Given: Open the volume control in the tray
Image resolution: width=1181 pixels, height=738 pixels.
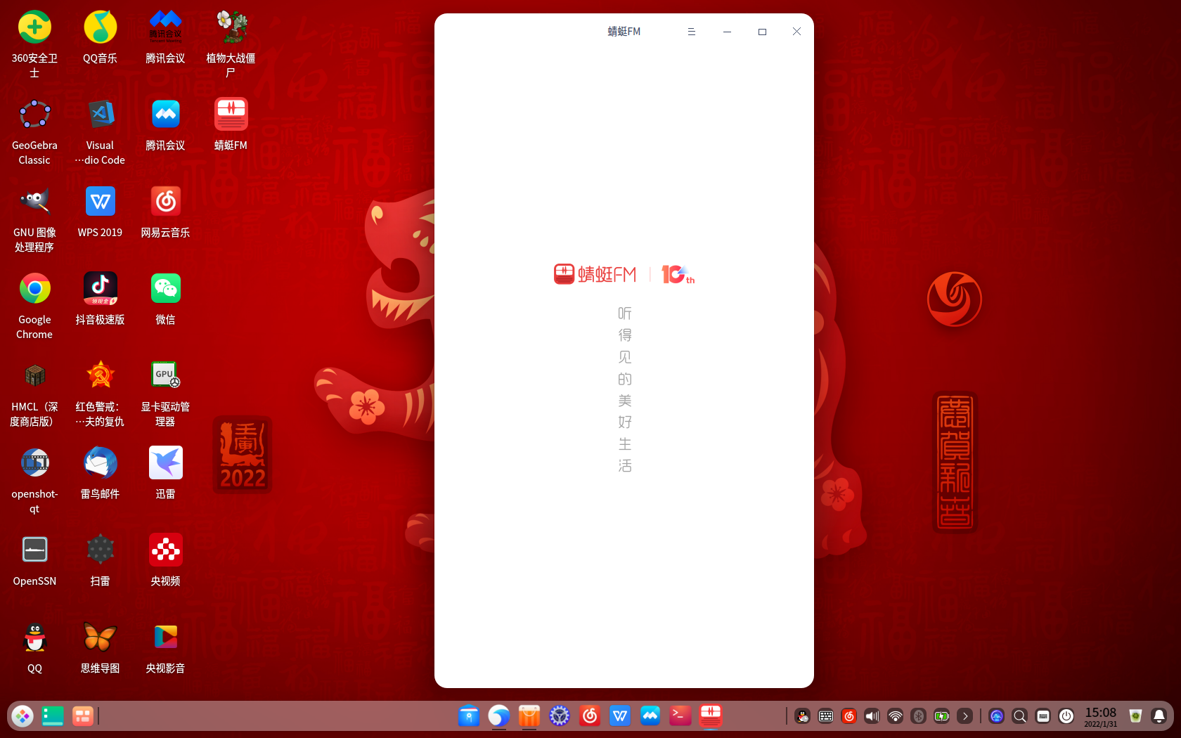Looking at the screenshot, I should (x=872, y=716).
